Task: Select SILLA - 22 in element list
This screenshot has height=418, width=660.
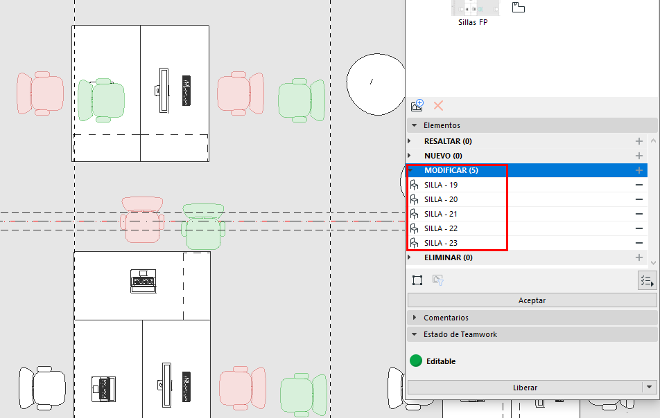Action: pos(527,228)
